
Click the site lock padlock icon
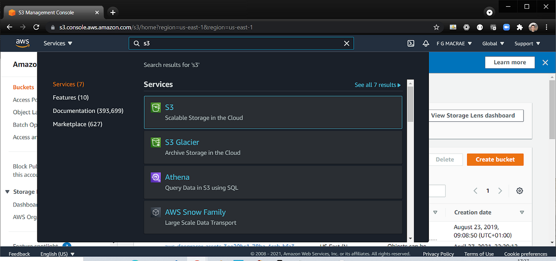click(x=52, y=27)
